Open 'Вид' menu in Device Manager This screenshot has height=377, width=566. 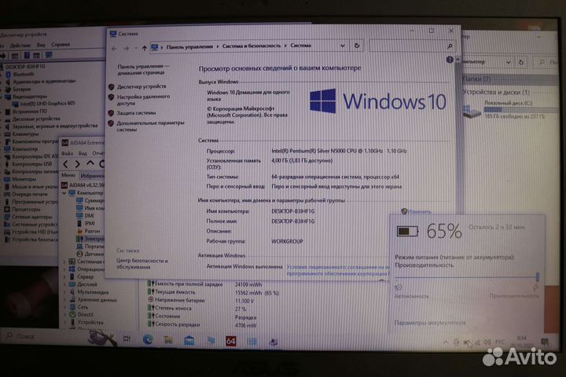(x=41, y=45)
